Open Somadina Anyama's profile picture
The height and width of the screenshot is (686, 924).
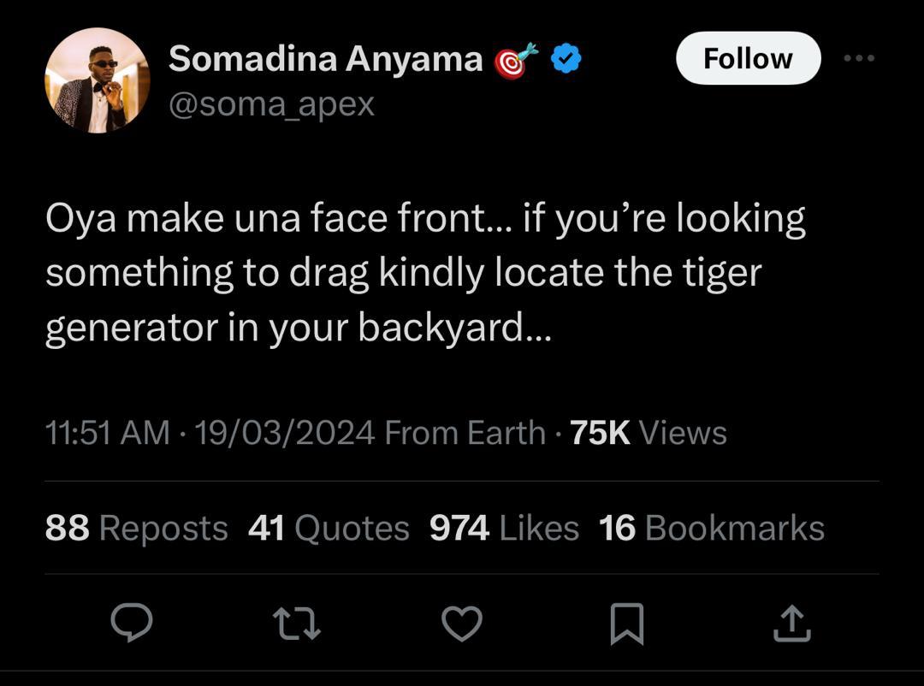click(x=97, y=80)
